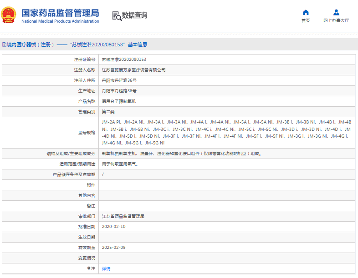Click the approval date 2020-02-10
The width and height of the screenshot is (358, 278).
[x=113, y=227]
